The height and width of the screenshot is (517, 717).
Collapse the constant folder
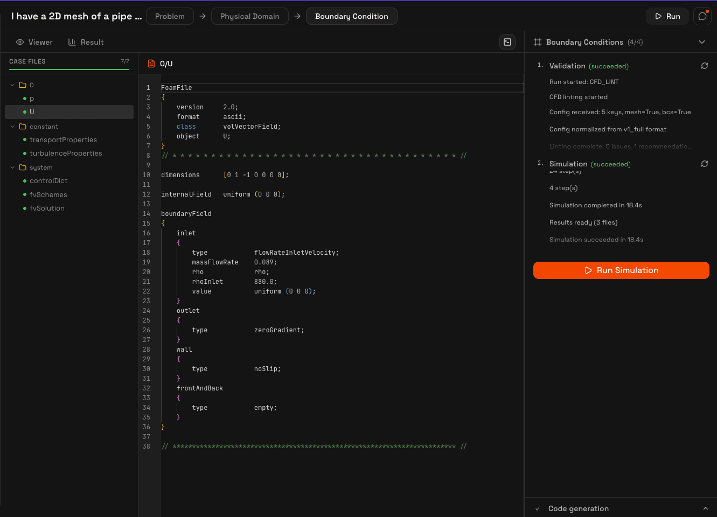pyautogui.click(x=12, y=126)
